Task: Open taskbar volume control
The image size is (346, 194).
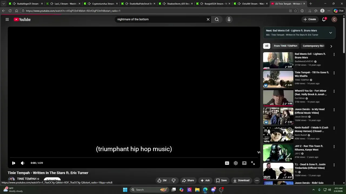Action: (329, 190)
